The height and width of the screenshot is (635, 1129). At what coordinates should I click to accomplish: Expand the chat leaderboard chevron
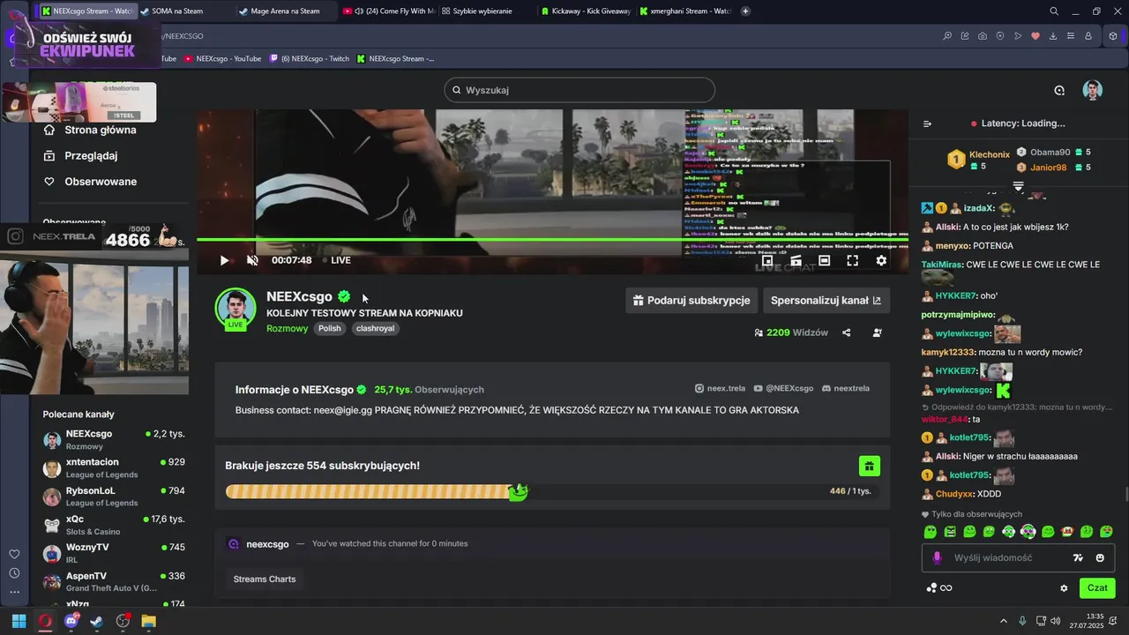click(1018, 186)
